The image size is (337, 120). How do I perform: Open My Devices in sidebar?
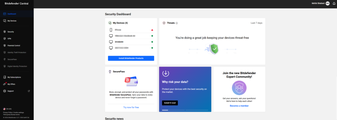[x=16, y=21]
